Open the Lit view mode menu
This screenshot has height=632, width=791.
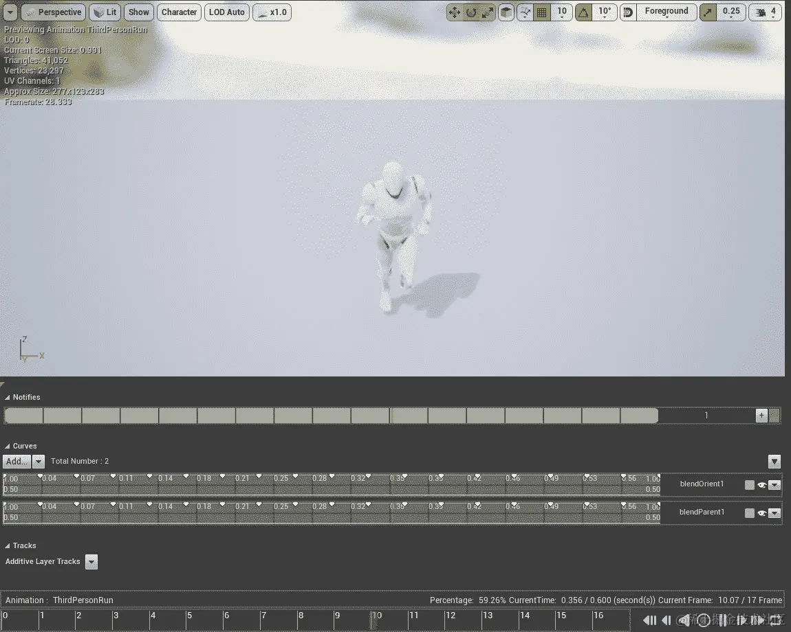click(105, 12)
